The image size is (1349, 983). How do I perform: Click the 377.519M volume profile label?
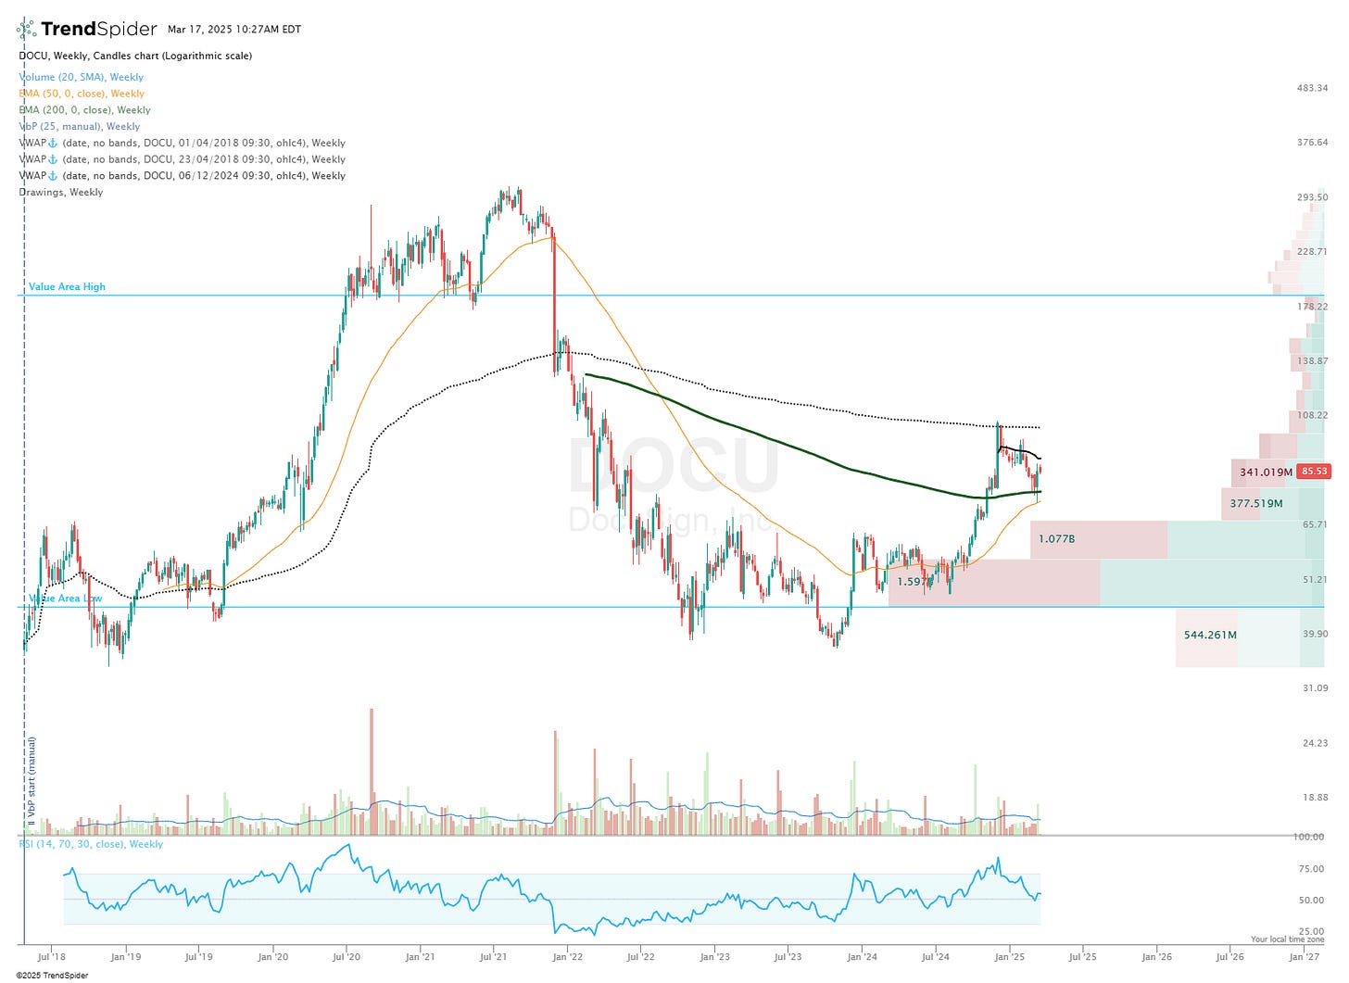1256,504
